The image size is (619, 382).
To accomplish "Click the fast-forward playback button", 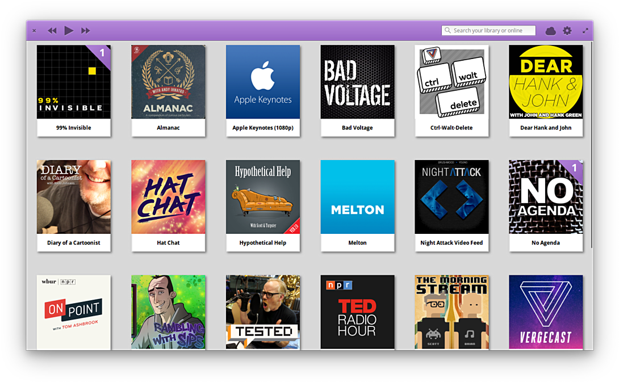I will coord(86,31).
